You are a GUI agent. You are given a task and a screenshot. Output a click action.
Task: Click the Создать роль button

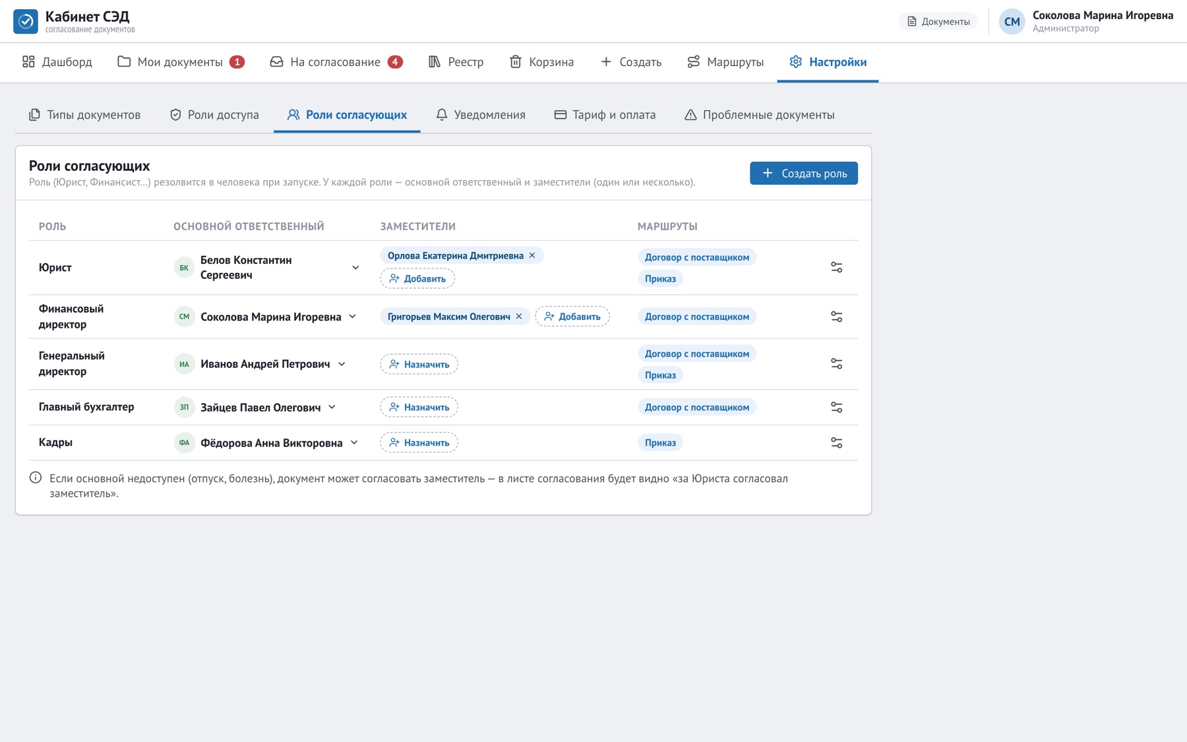point(804,173)
